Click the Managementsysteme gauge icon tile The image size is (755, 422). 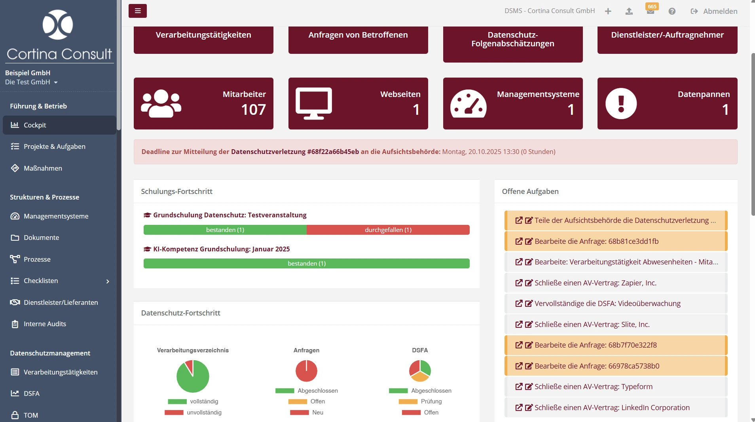[468, 104]
